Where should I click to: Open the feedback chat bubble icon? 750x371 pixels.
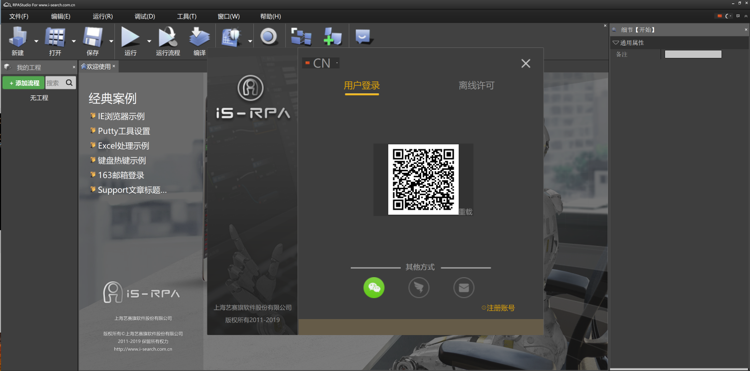[362, 36]
